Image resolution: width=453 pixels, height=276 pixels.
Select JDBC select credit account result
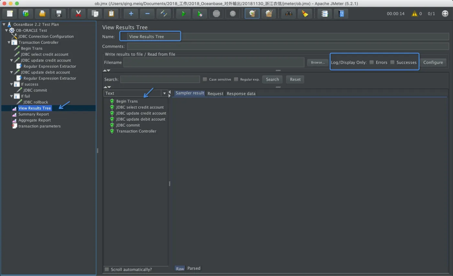(x=140, y=107)
